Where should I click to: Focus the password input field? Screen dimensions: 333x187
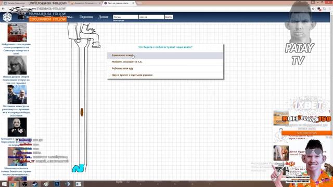point(151,17)
